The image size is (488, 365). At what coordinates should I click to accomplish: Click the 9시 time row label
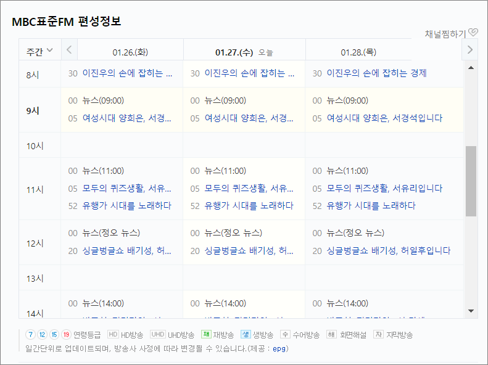[x=33, y=111]
